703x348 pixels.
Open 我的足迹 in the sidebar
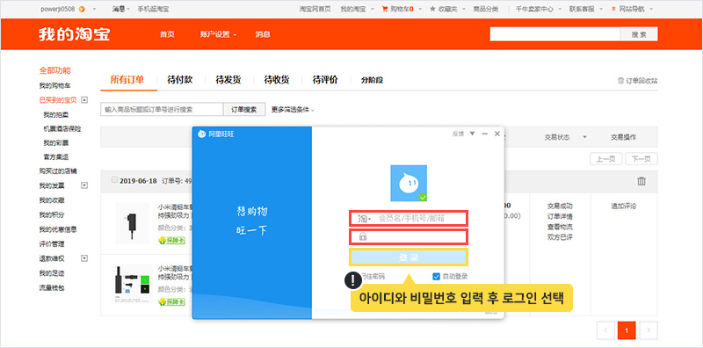pyautogui.click(x=52, y=273)
